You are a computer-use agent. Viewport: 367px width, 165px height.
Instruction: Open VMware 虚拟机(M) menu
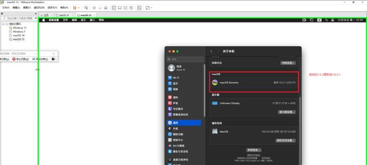tap(39, 8)
